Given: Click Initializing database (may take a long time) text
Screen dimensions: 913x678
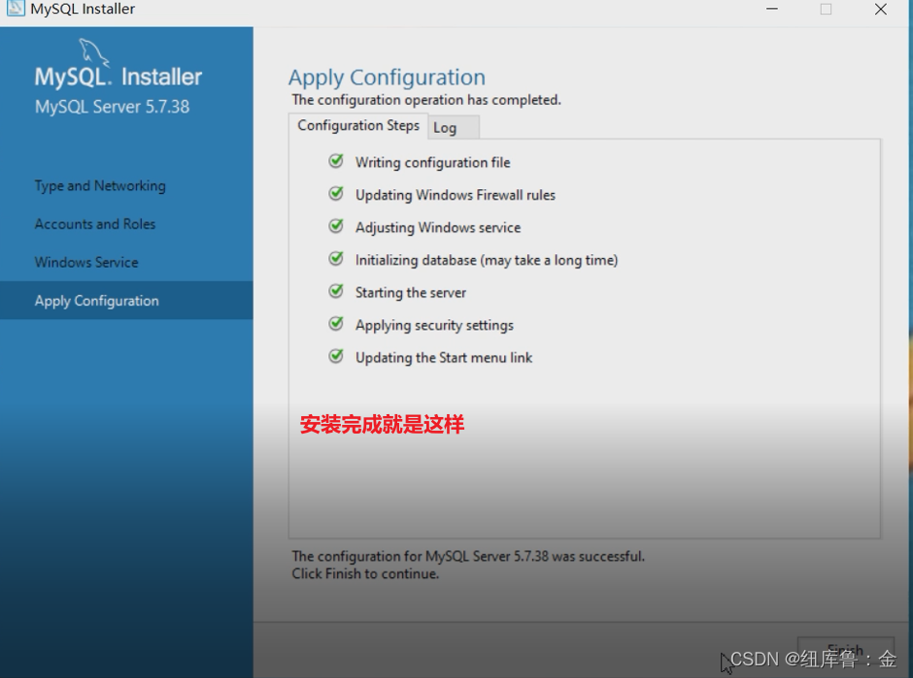Looking at the screenshot, I should pos(487,261).
